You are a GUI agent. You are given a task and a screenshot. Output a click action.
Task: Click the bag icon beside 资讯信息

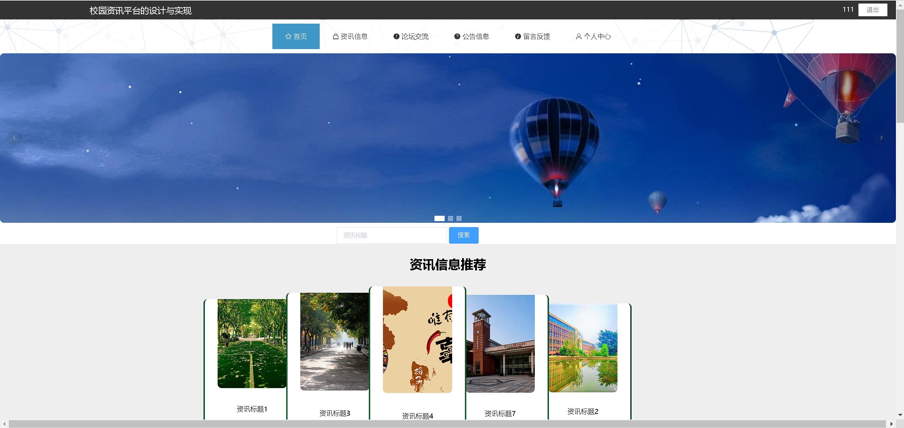click(x=336, y=36)
